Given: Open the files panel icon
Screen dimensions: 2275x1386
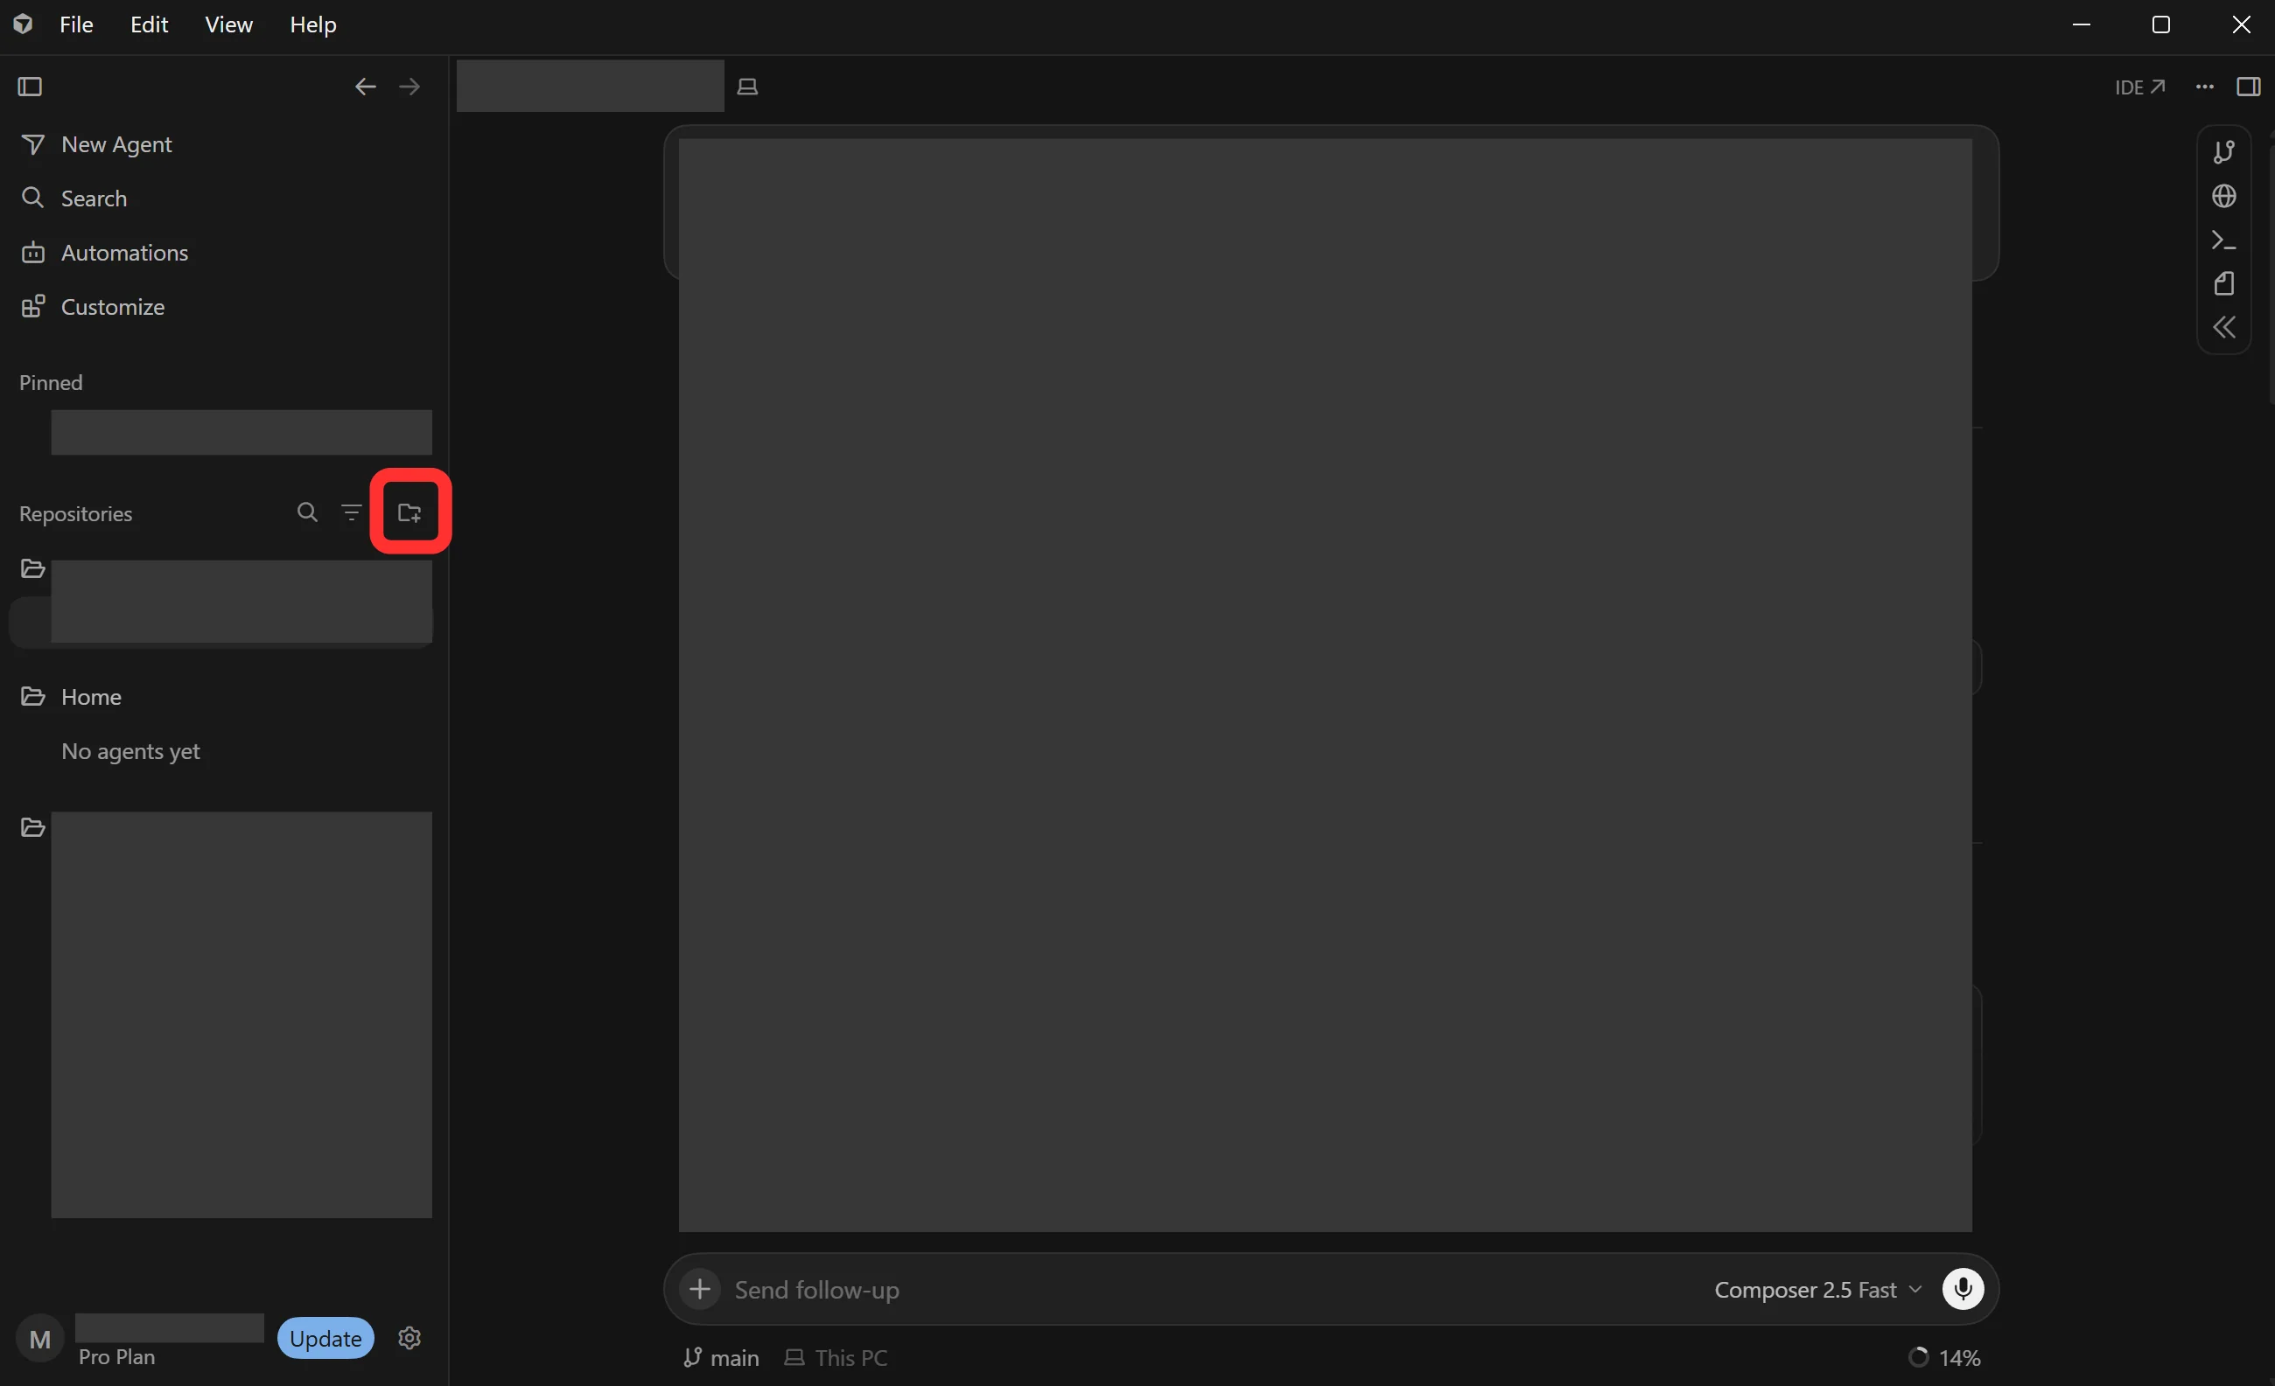Looking at the screenshot, I should point(2224,284).
